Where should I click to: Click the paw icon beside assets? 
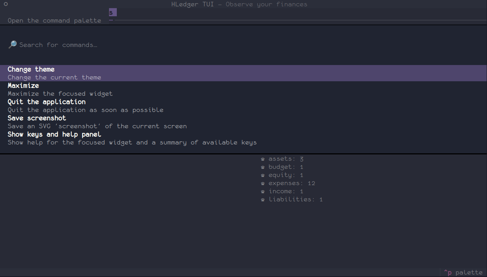coord(263,159)
